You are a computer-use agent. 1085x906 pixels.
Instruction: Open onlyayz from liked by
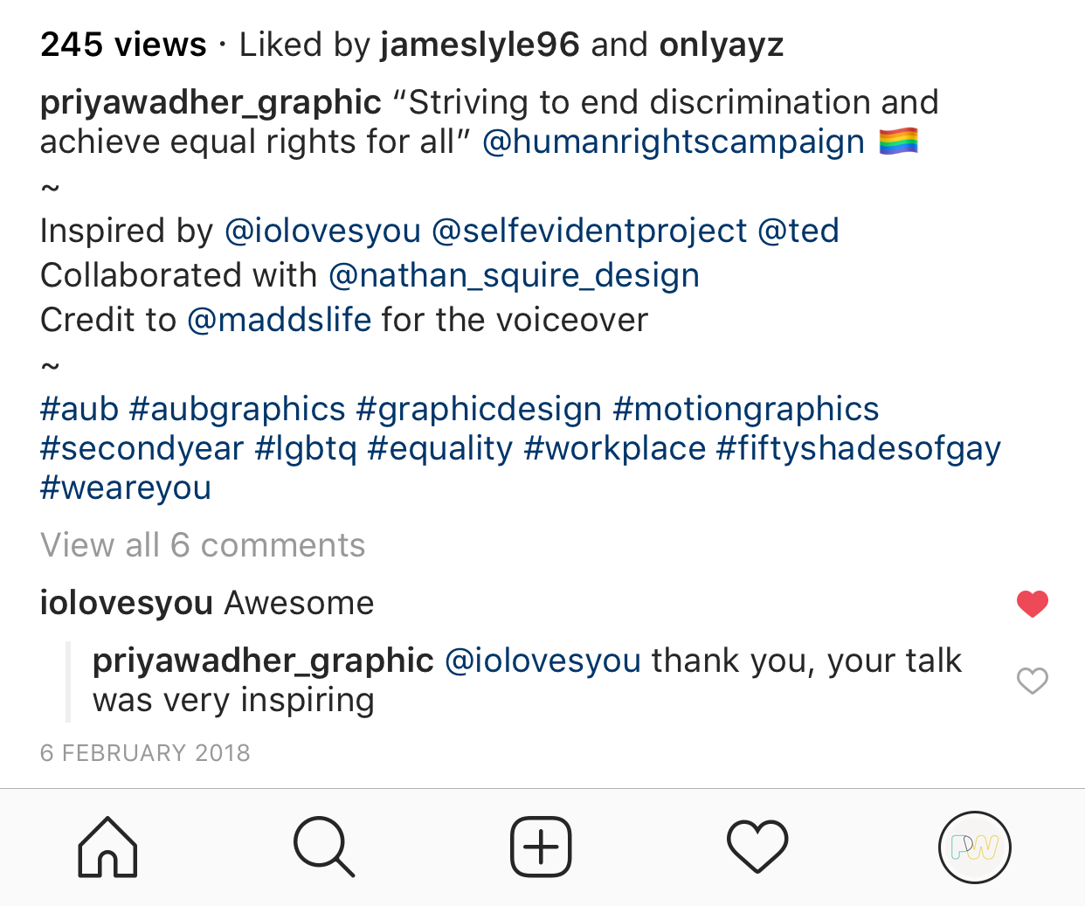pos(721,45)
